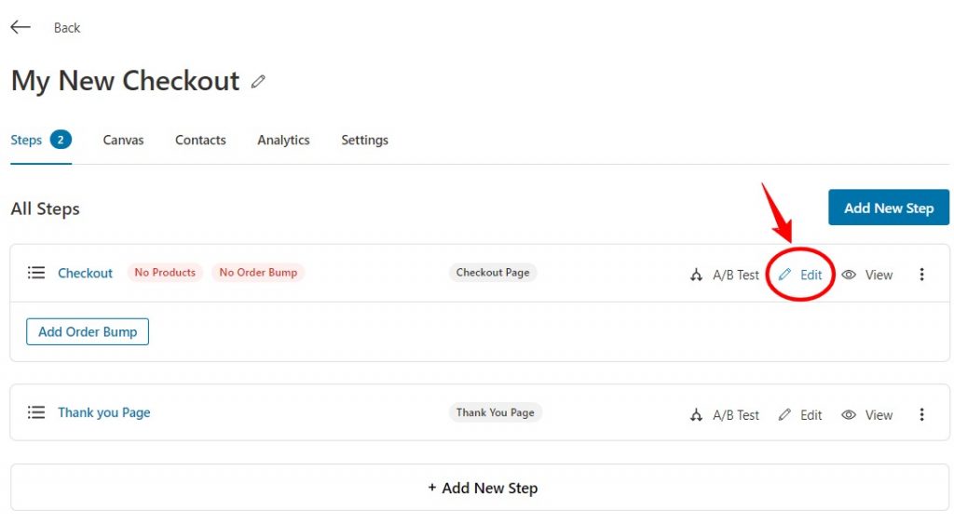This screenshot has width=954, height=524.
Task: Click View eye icon on Thank you Page row
Action: (x=849, y=414)
